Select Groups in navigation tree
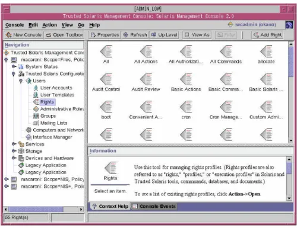The image size is (297, 228). coord(48,116)
